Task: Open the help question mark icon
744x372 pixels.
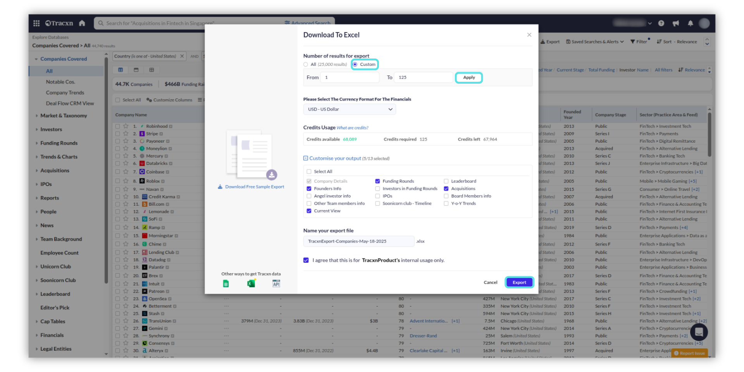Action: pyautogui.click(x=661, y=23)
